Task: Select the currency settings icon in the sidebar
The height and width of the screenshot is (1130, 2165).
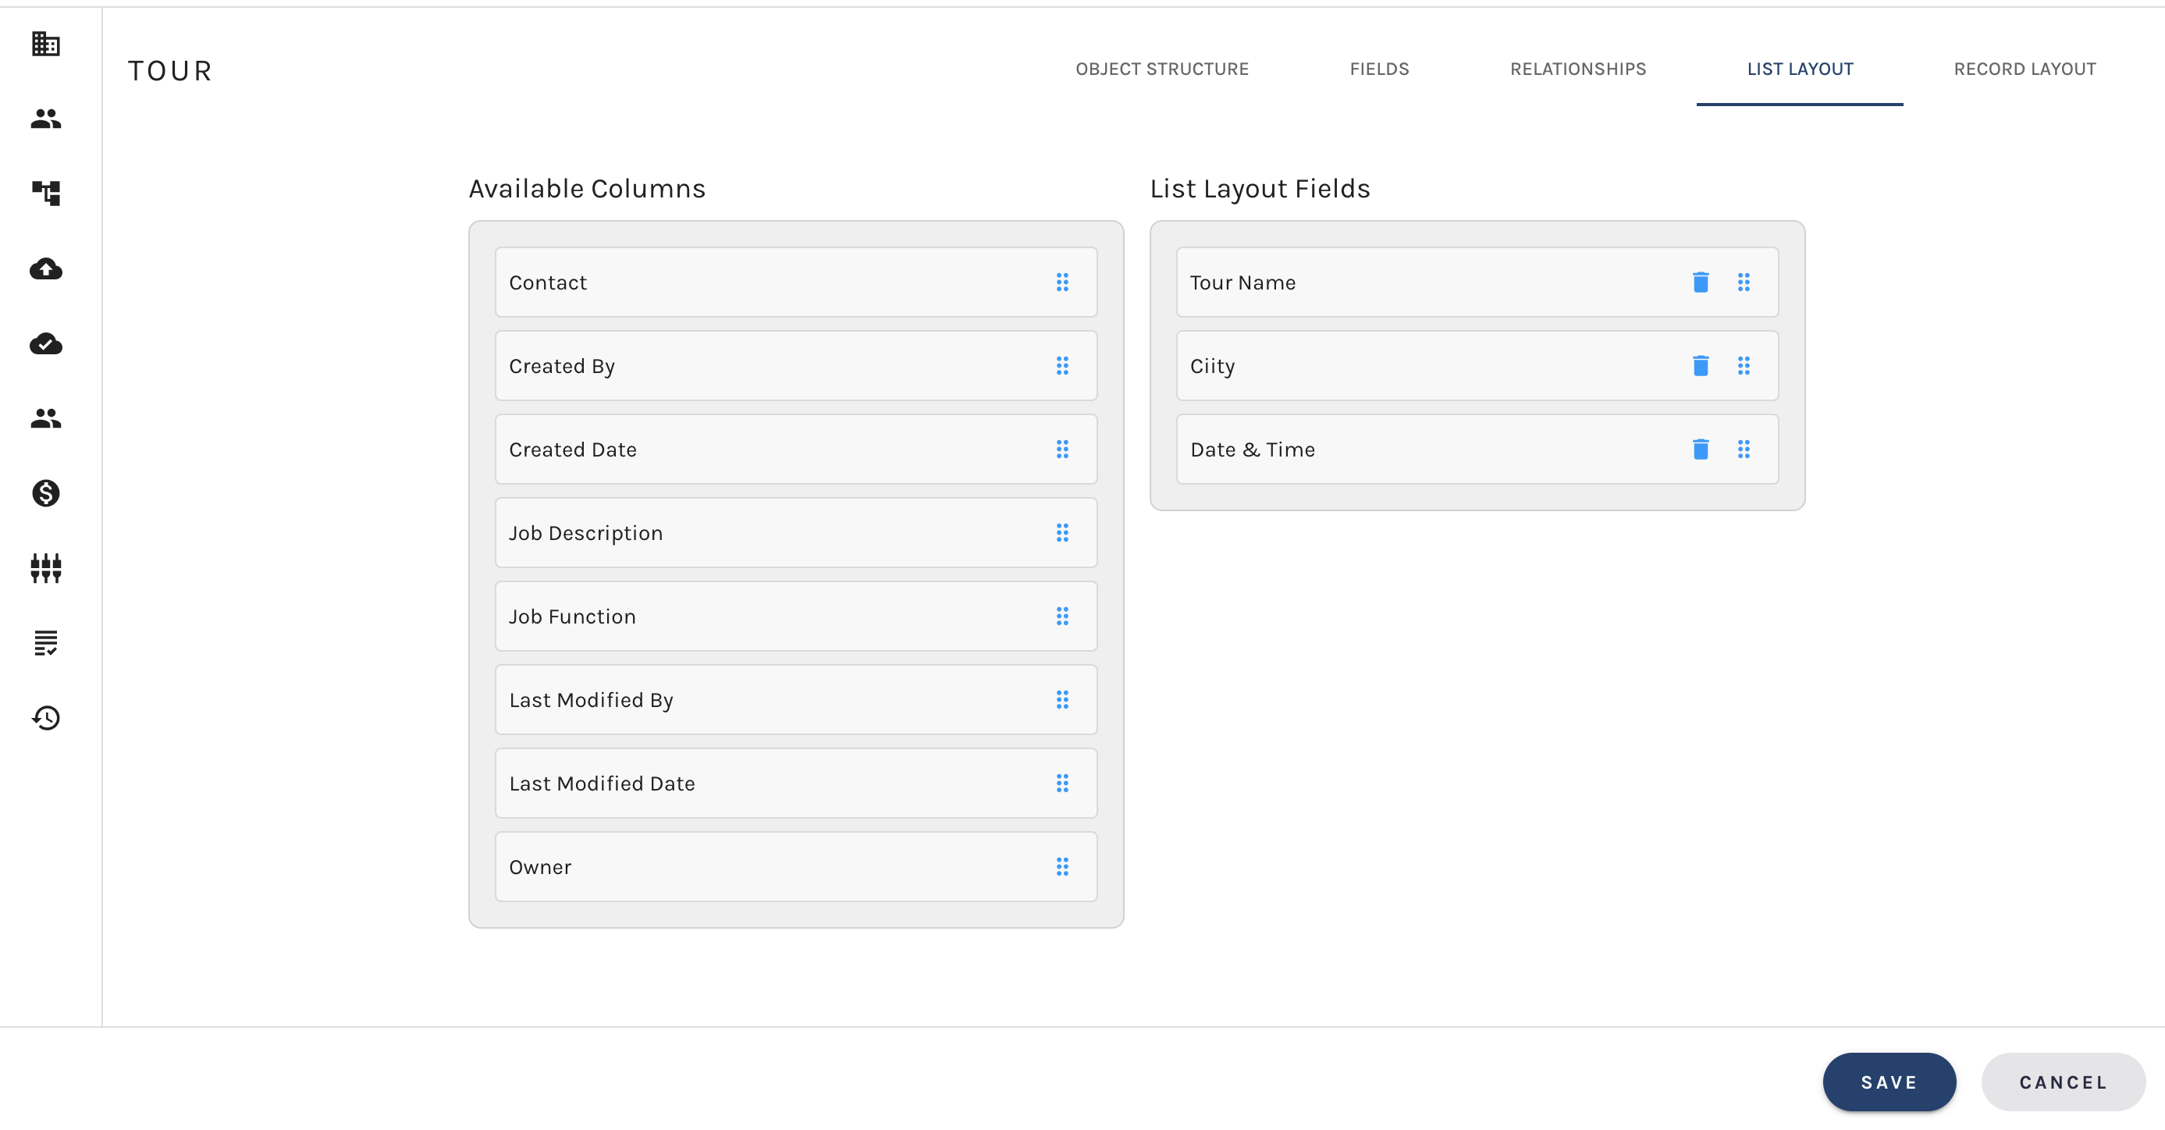Action: [x=44, y=494]
